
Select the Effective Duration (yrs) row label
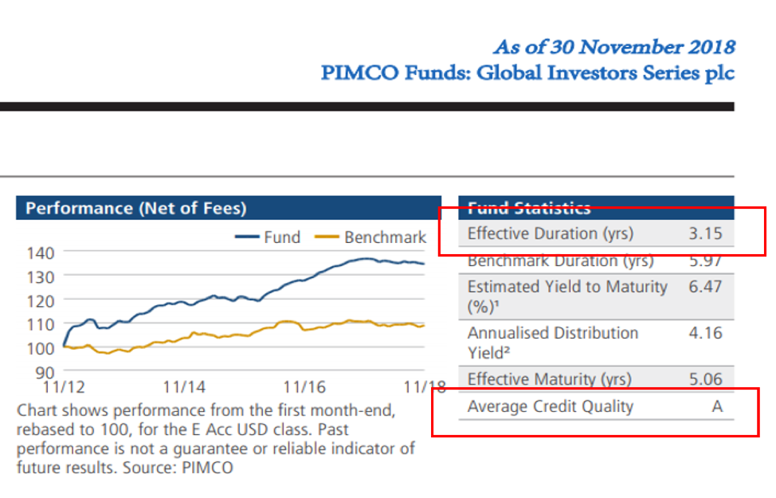coord(550,233)
